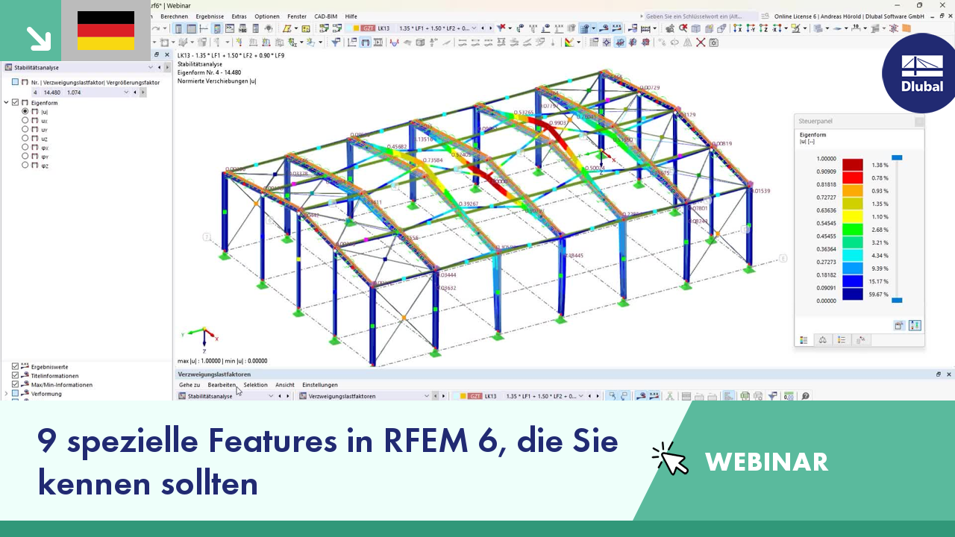Viewport: 955px width, 537px height.
Task: Click the previous load case arrow in the top toolbar
Action: tap(483, 28)
